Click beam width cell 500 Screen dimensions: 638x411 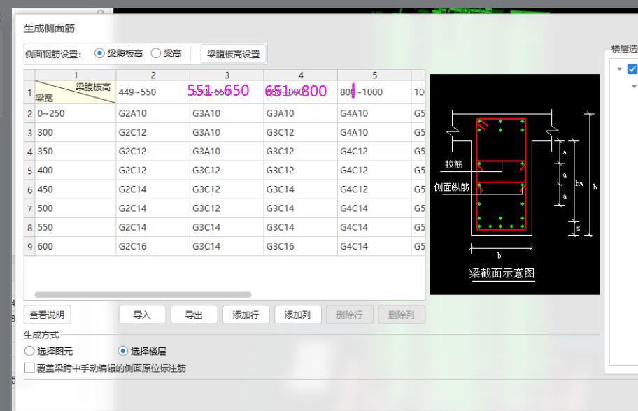coord(76,208)
